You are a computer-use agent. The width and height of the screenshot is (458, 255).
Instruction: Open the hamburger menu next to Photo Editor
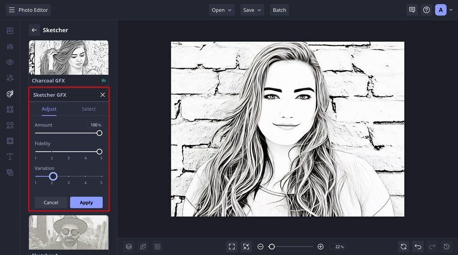pos(12,10)
